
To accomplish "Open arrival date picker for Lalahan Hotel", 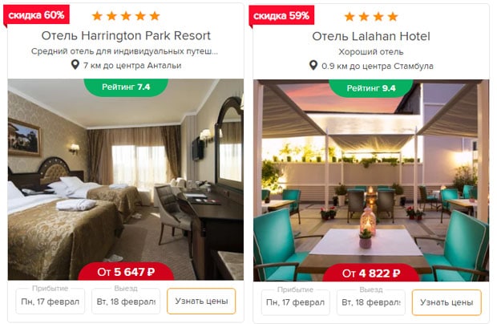I will pos(296,302).
